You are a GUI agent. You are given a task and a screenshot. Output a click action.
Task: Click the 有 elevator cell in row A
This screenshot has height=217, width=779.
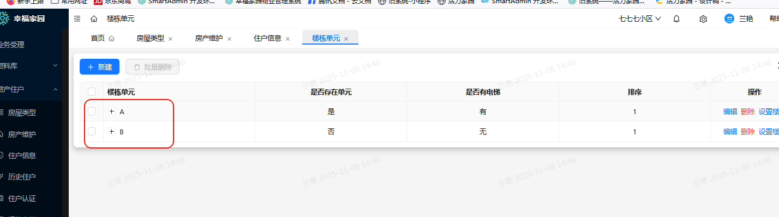point(483,111)
